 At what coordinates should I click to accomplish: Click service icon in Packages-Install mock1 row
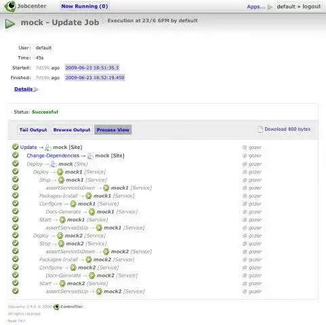click(x=89, y=196)
